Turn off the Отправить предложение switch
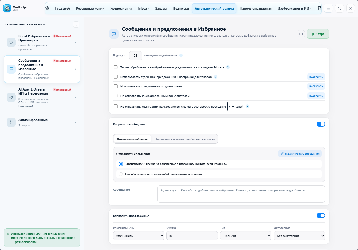 pos(321,216)
